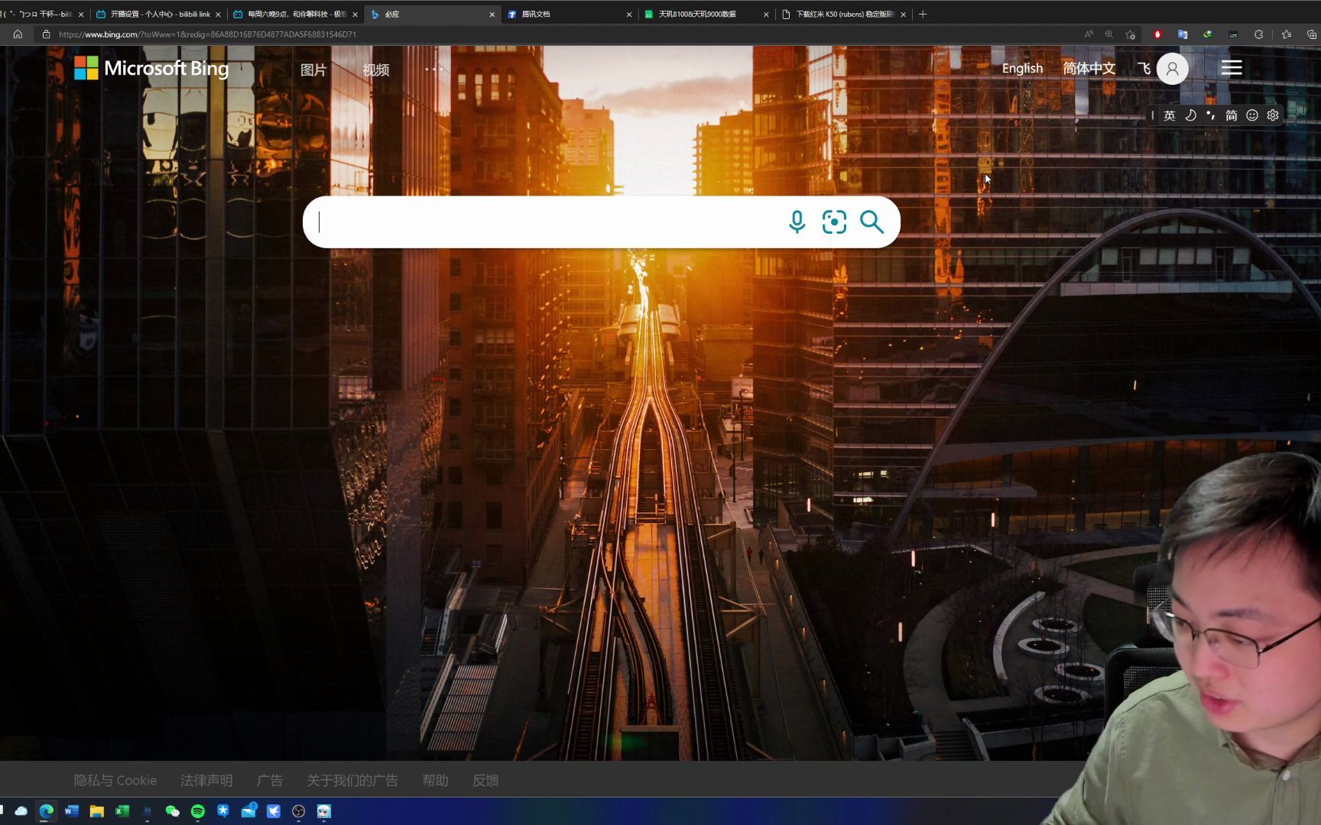Click the zoom magnifier icon in address bar
1321x825 pixels.
pos(1109,34)
